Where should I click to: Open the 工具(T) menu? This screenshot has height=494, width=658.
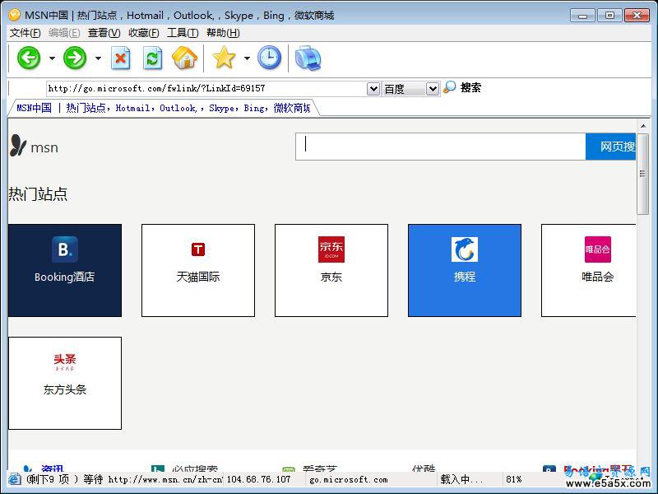pyautogui.click(x=183, y=33)
